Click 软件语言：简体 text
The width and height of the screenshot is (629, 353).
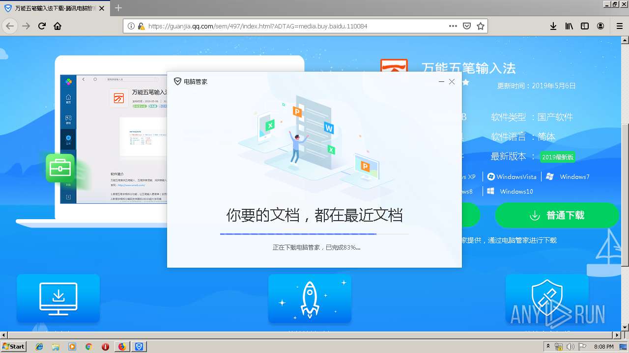[523, 137]
